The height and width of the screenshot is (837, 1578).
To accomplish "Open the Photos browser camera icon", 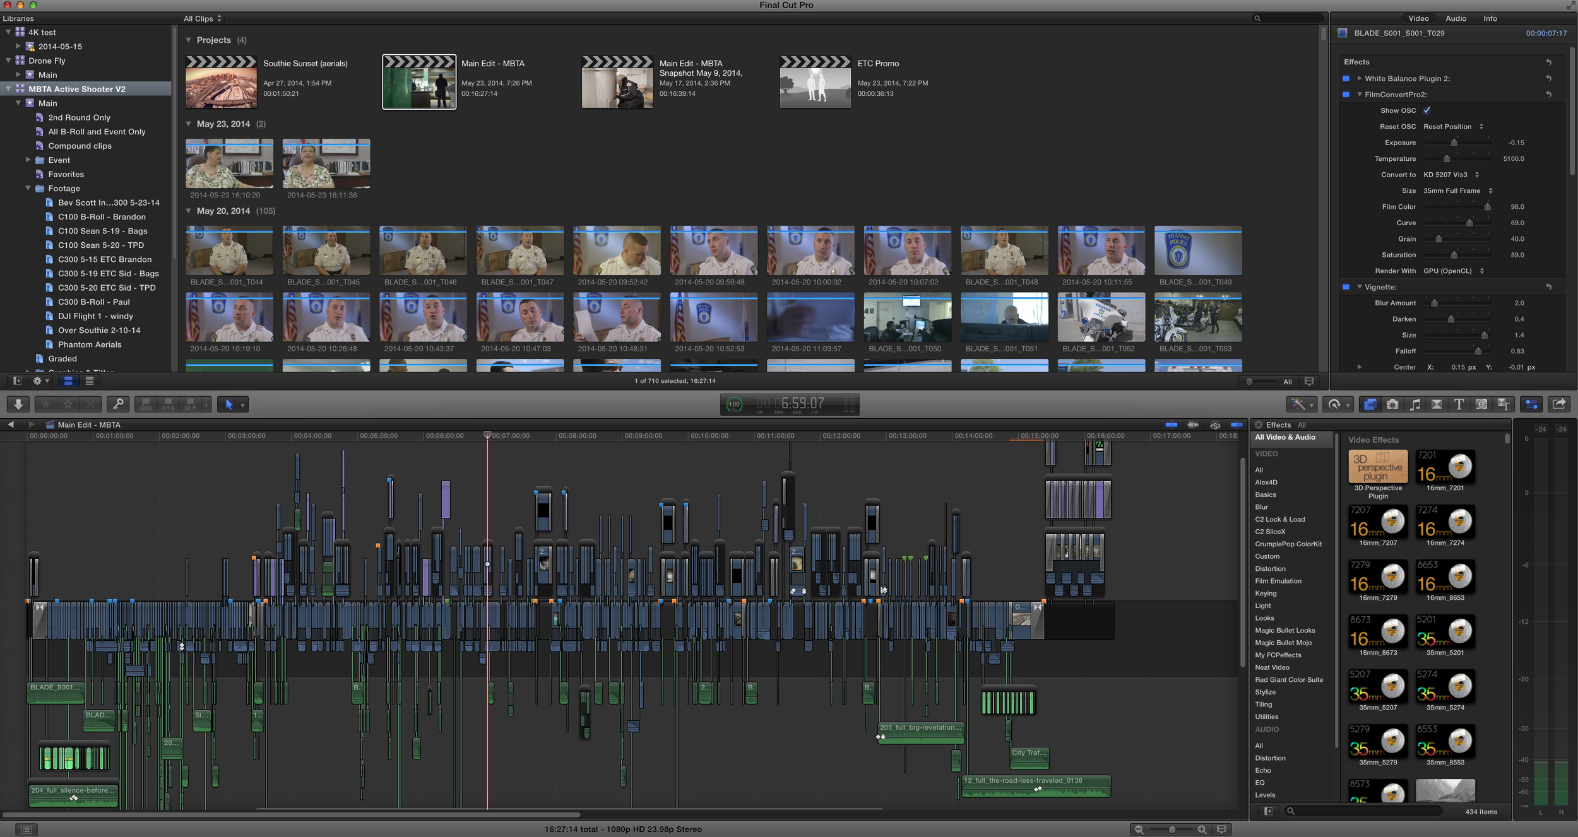I will point(1392,404).
